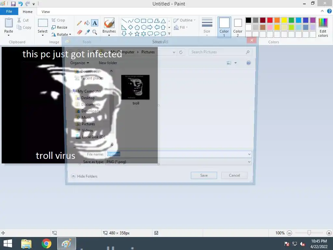Click the Search Pictures box
The image size is (333, 250).
220,52
